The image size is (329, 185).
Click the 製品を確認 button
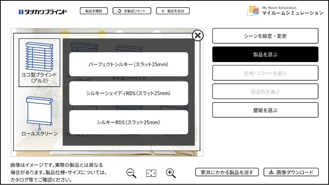94,11
